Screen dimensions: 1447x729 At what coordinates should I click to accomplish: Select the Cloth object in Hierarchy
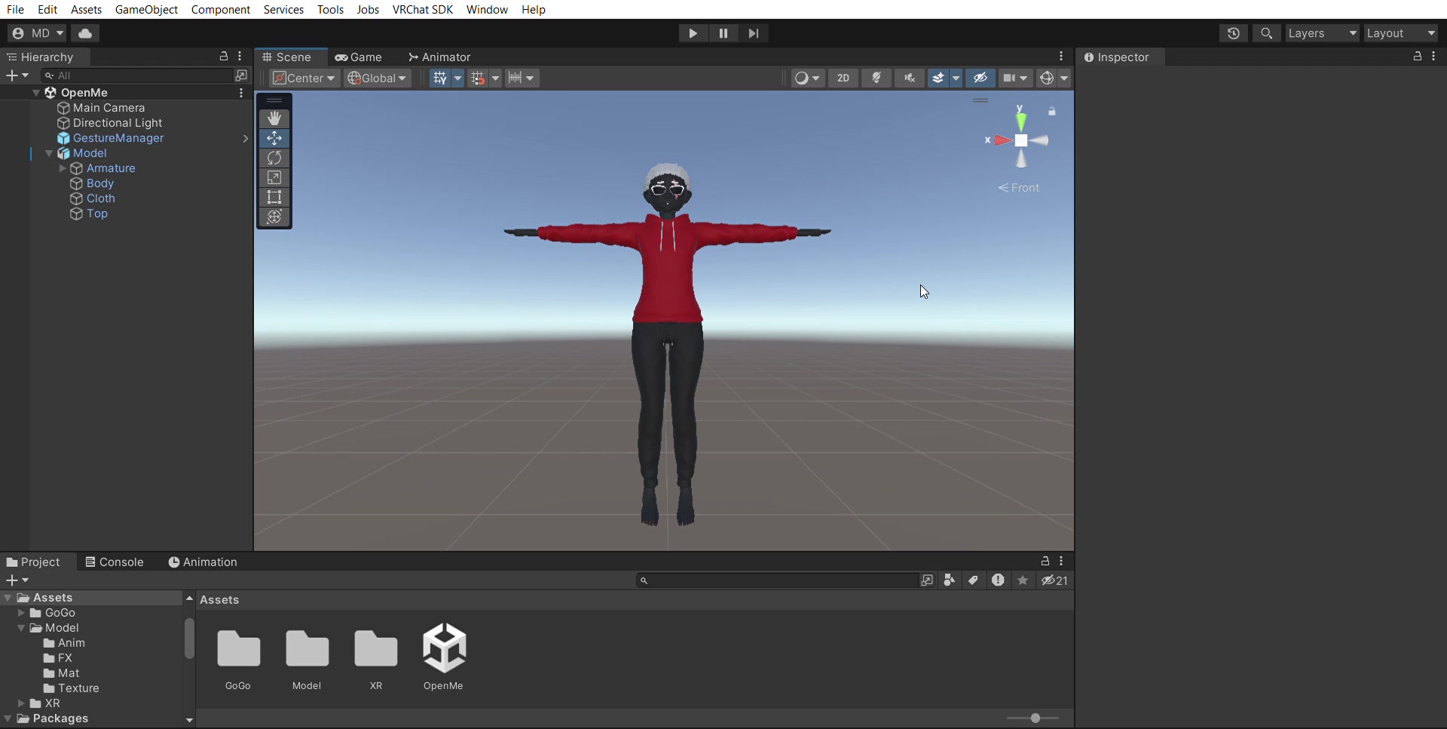(x=100, y=199)
